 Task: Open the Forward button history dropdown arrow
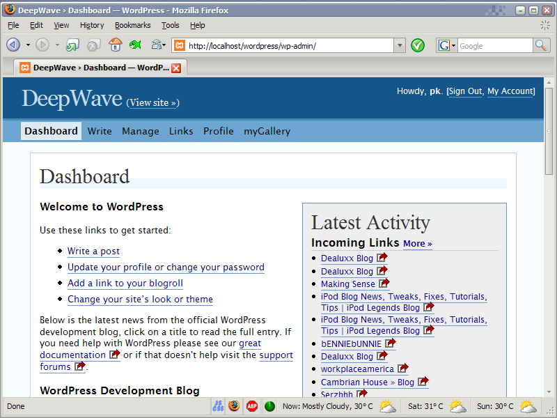57,45
